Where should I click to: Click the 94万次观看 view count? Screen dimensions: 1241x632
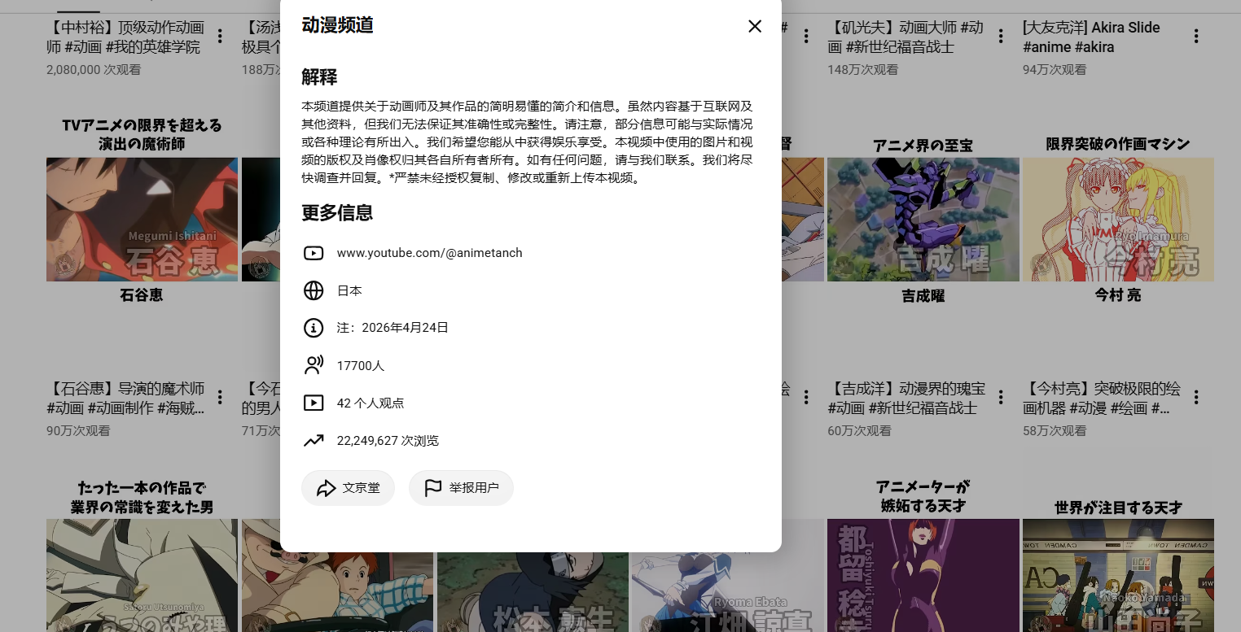click(1055, 70)
